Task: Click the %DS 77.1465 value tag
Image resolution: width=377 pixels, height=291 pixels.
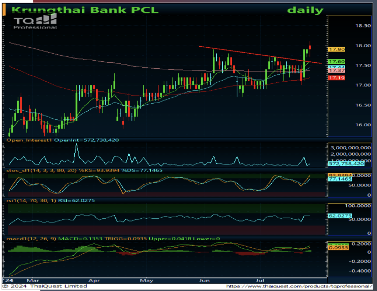Action: point(340,179)
